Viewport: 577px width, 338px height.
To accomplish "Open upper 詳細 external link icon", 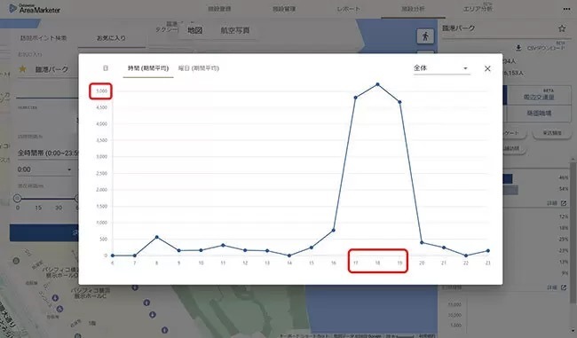I will point(564,203).
